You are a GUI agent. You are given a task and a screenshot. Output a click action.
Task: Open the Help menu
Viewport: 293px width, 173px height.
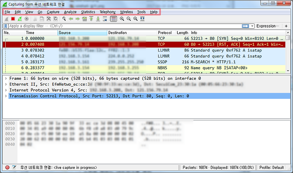point(153,12)
